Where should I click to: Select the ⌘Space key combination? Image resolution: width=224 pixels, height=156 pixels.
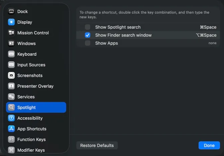pos(208,27)
